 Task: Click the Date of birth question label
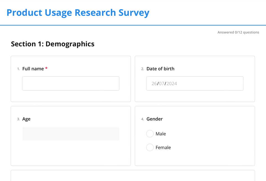[160, 69]
